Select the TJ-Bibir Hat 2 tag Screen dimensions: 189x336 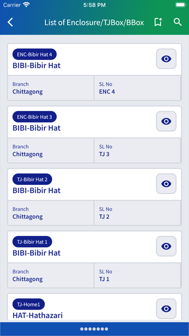point(32,179)
